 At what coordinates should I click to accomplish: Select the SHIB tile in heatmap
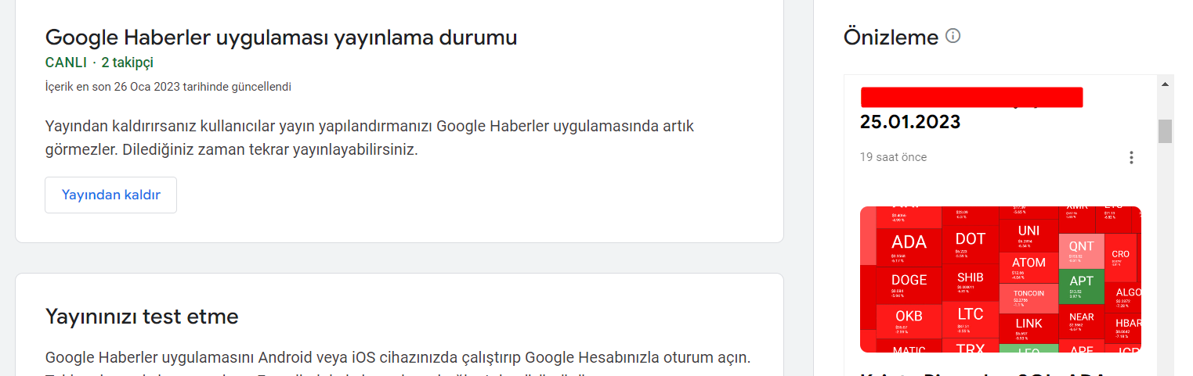[971, 282]
